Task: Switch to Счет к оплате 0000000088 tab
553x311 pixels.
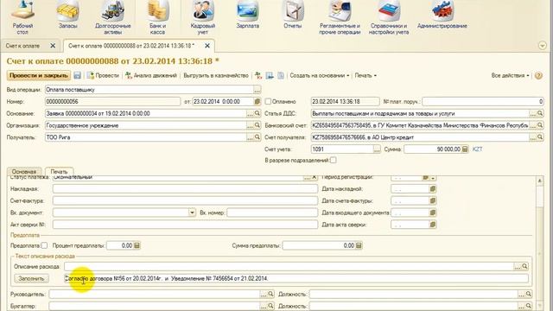Action: point(131,46)
